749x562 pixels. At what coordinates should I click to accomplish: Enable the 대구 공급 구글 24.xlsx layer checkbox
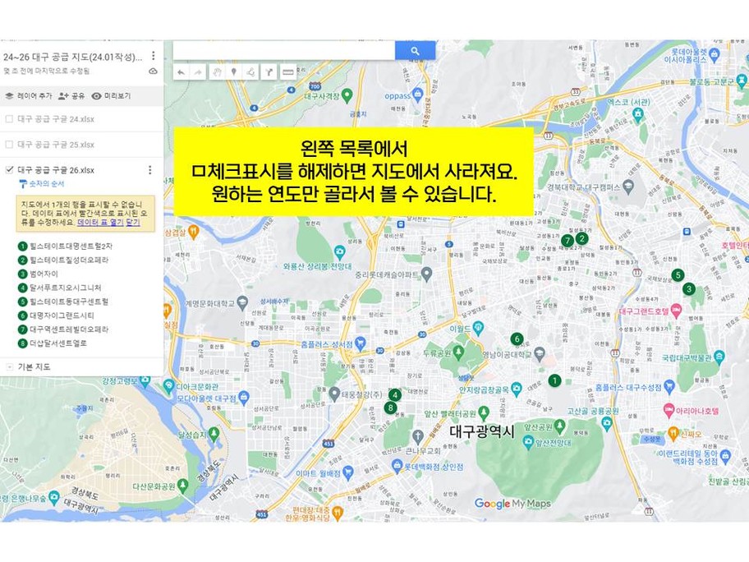[9, 119]
